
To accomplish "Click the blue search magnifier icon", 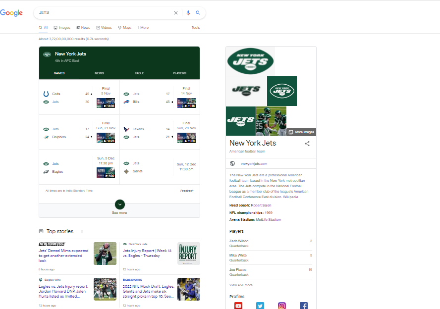I will (198, 13).
